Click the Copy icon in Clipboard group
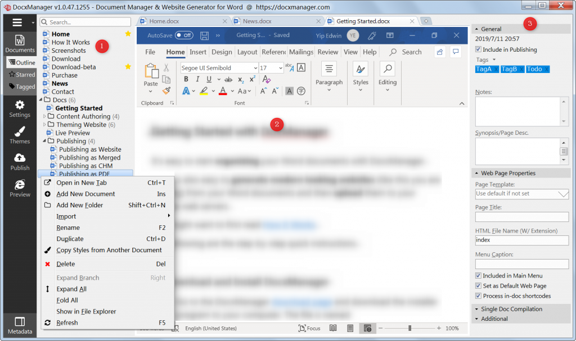Viewport: 576px width, 341px height. [166, 79]
